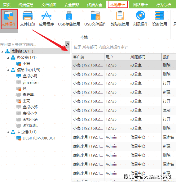Switch to the 网络审计 tab

click(141, 5)
